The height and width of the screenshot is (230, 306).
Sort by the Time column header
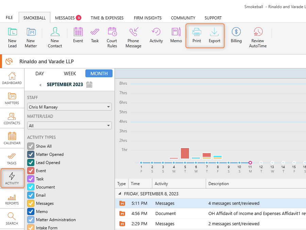140,183
